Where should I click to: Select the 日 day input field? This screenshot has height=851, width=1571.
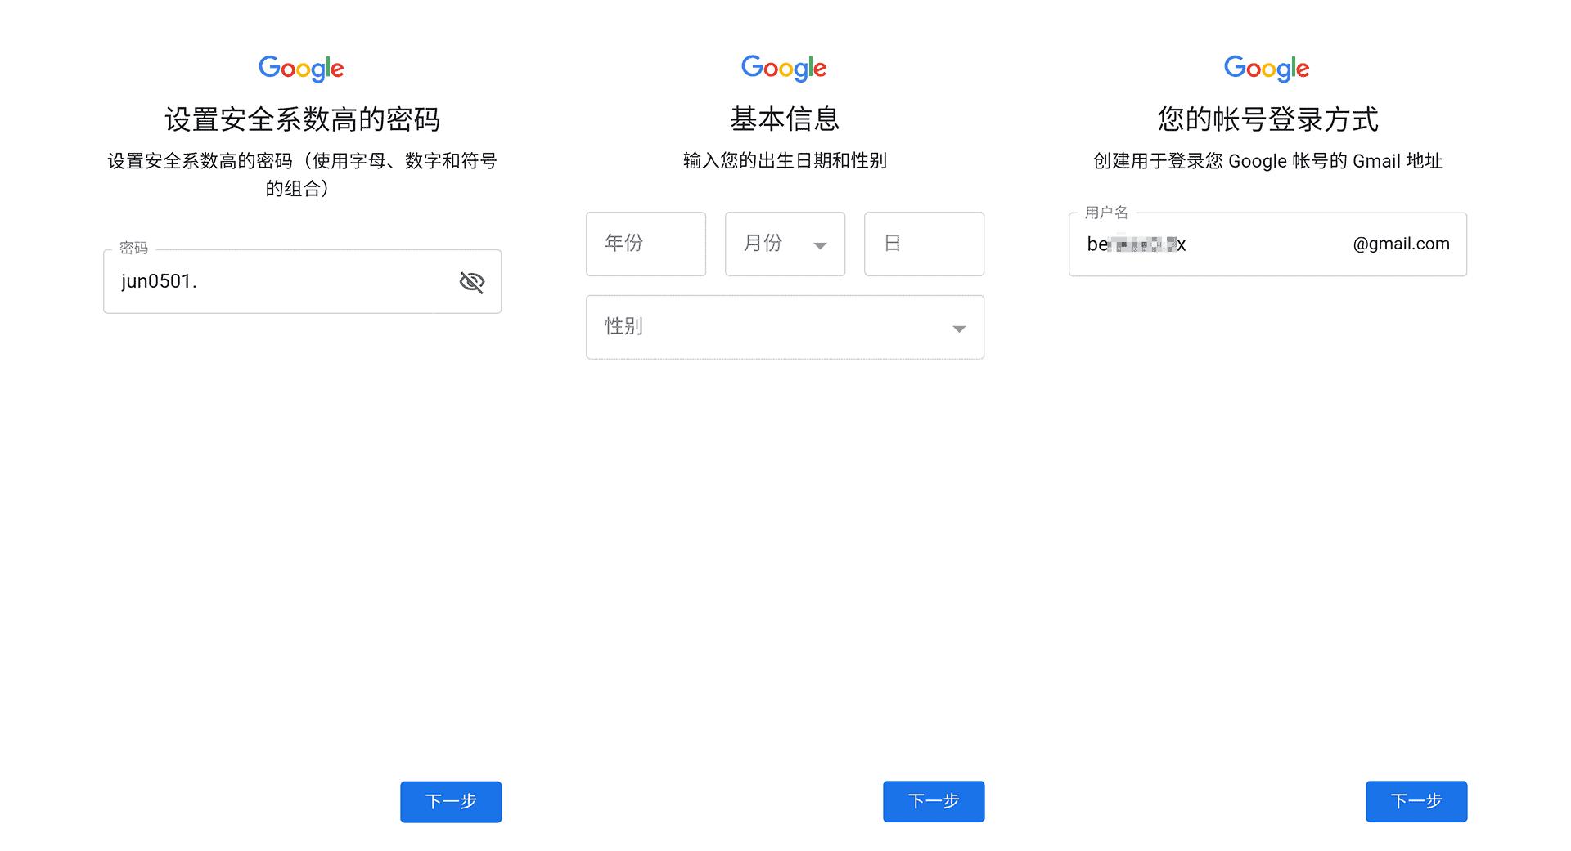coord(923,244)
